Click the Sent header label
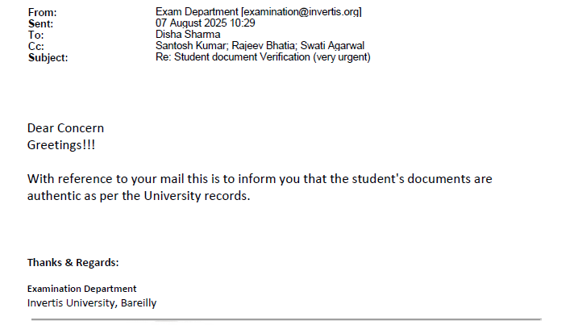 coord(40,23)
